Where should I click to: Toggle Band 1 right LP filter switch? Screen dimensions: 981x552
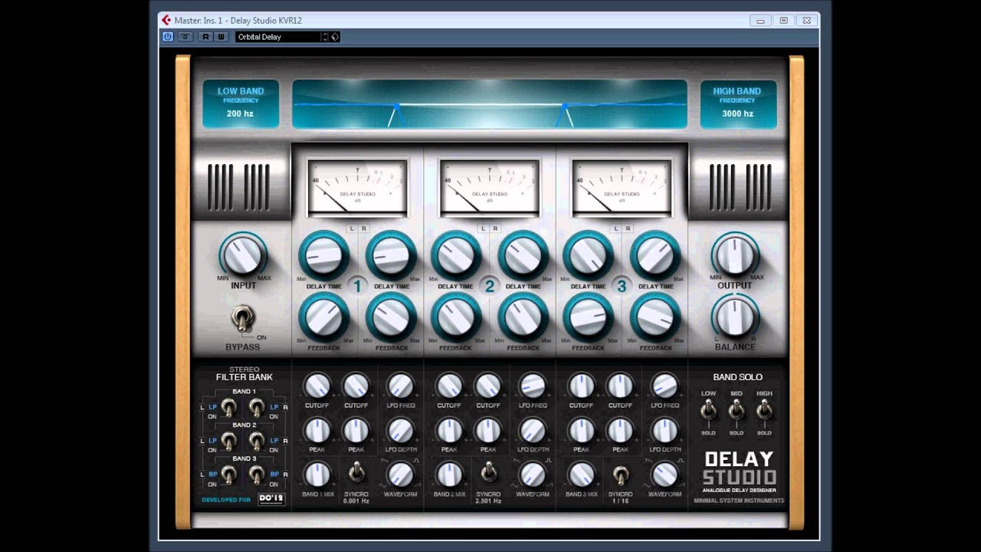click(x=257, y=408)
